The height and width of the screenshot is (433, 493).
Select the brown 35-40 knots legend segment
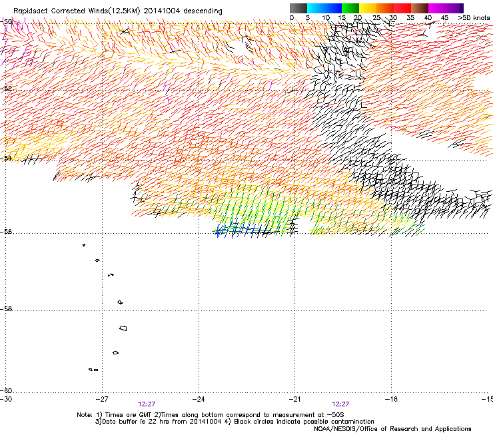pos(420,8)
